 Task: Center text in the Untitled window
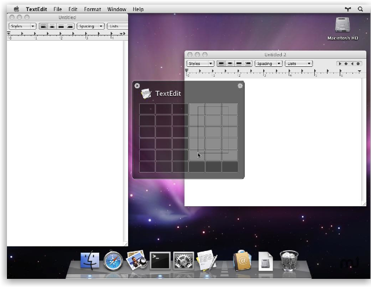pyautogui.click(x=52, y=26)
